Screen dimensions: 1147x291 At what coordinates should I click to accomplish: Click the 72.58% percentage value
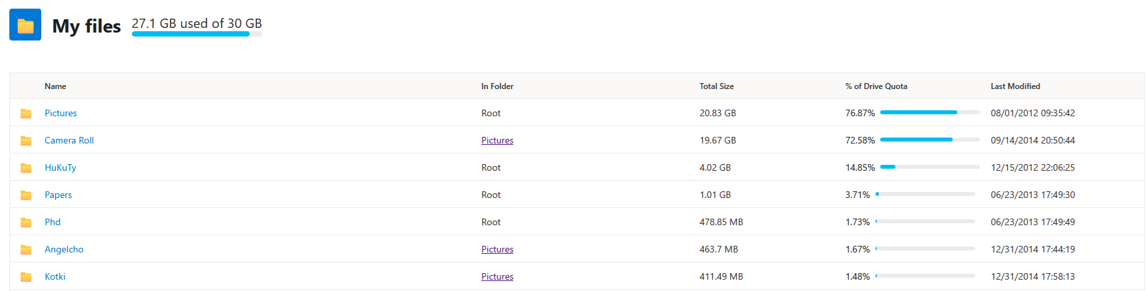(x=860, y=141)
